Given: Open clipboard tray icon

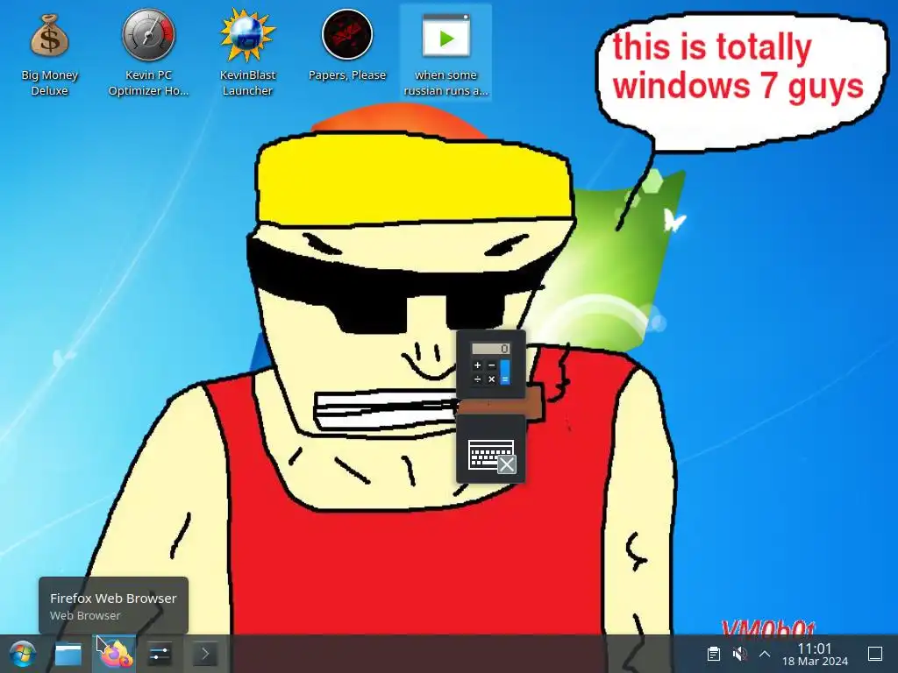Looking at the screenshot, I should pyautogui.click(x=714, y=654).
